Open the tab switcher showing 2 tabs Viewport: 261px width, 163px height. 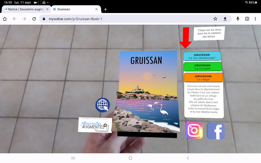(x=247, y=19)
